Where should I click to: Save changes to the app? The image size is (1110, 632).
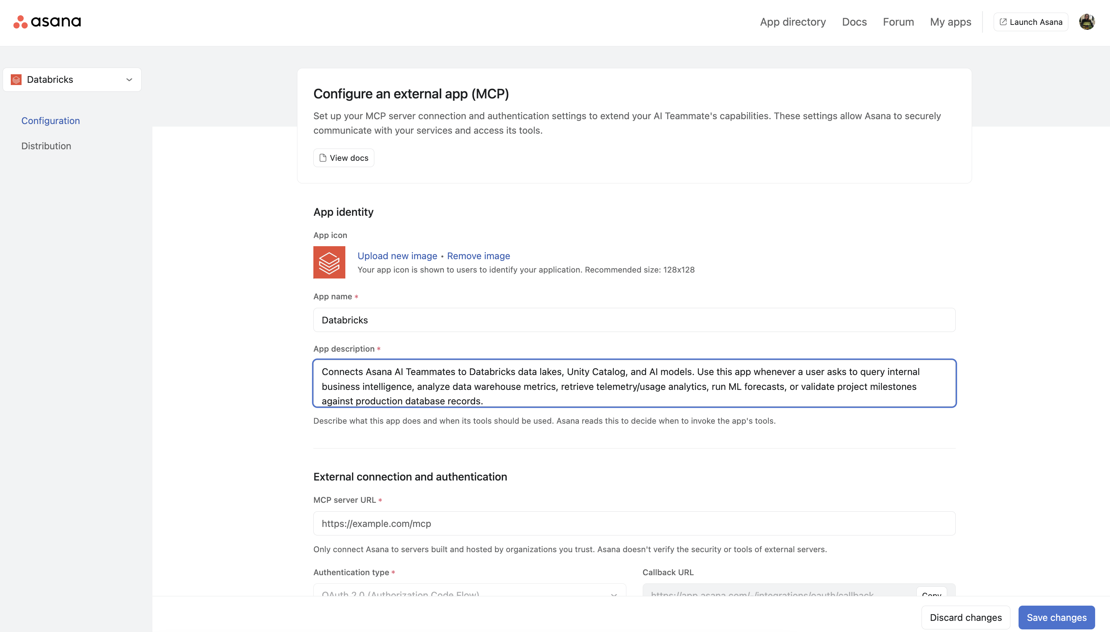coord(1056,618)
